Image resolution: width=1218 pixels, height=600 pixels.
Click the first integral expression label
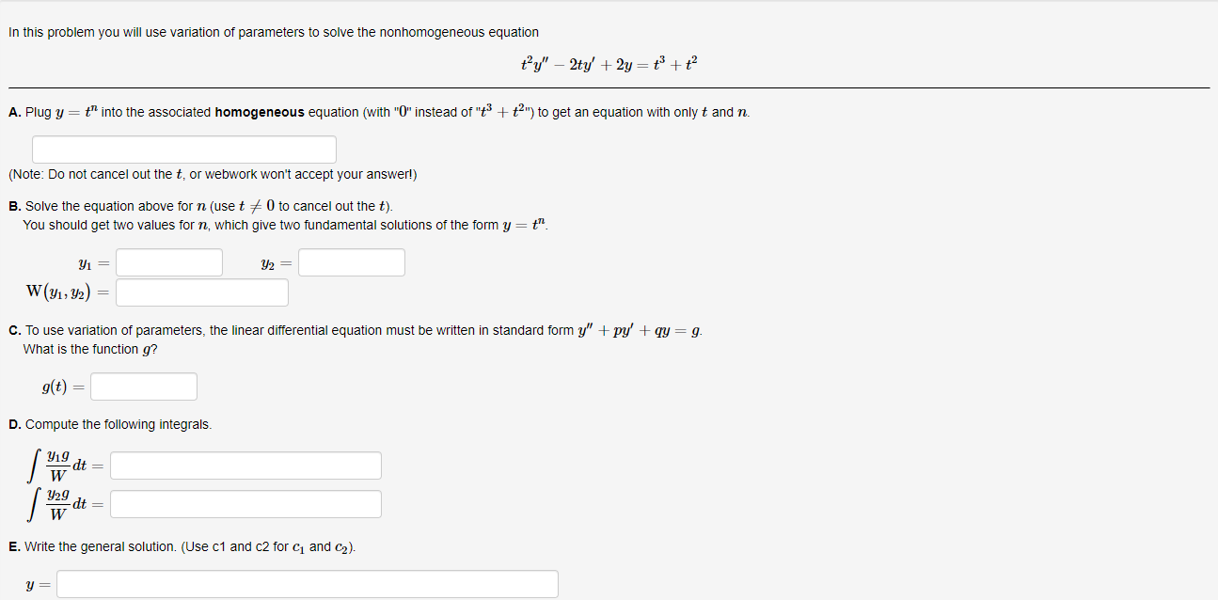pos(56,465)
